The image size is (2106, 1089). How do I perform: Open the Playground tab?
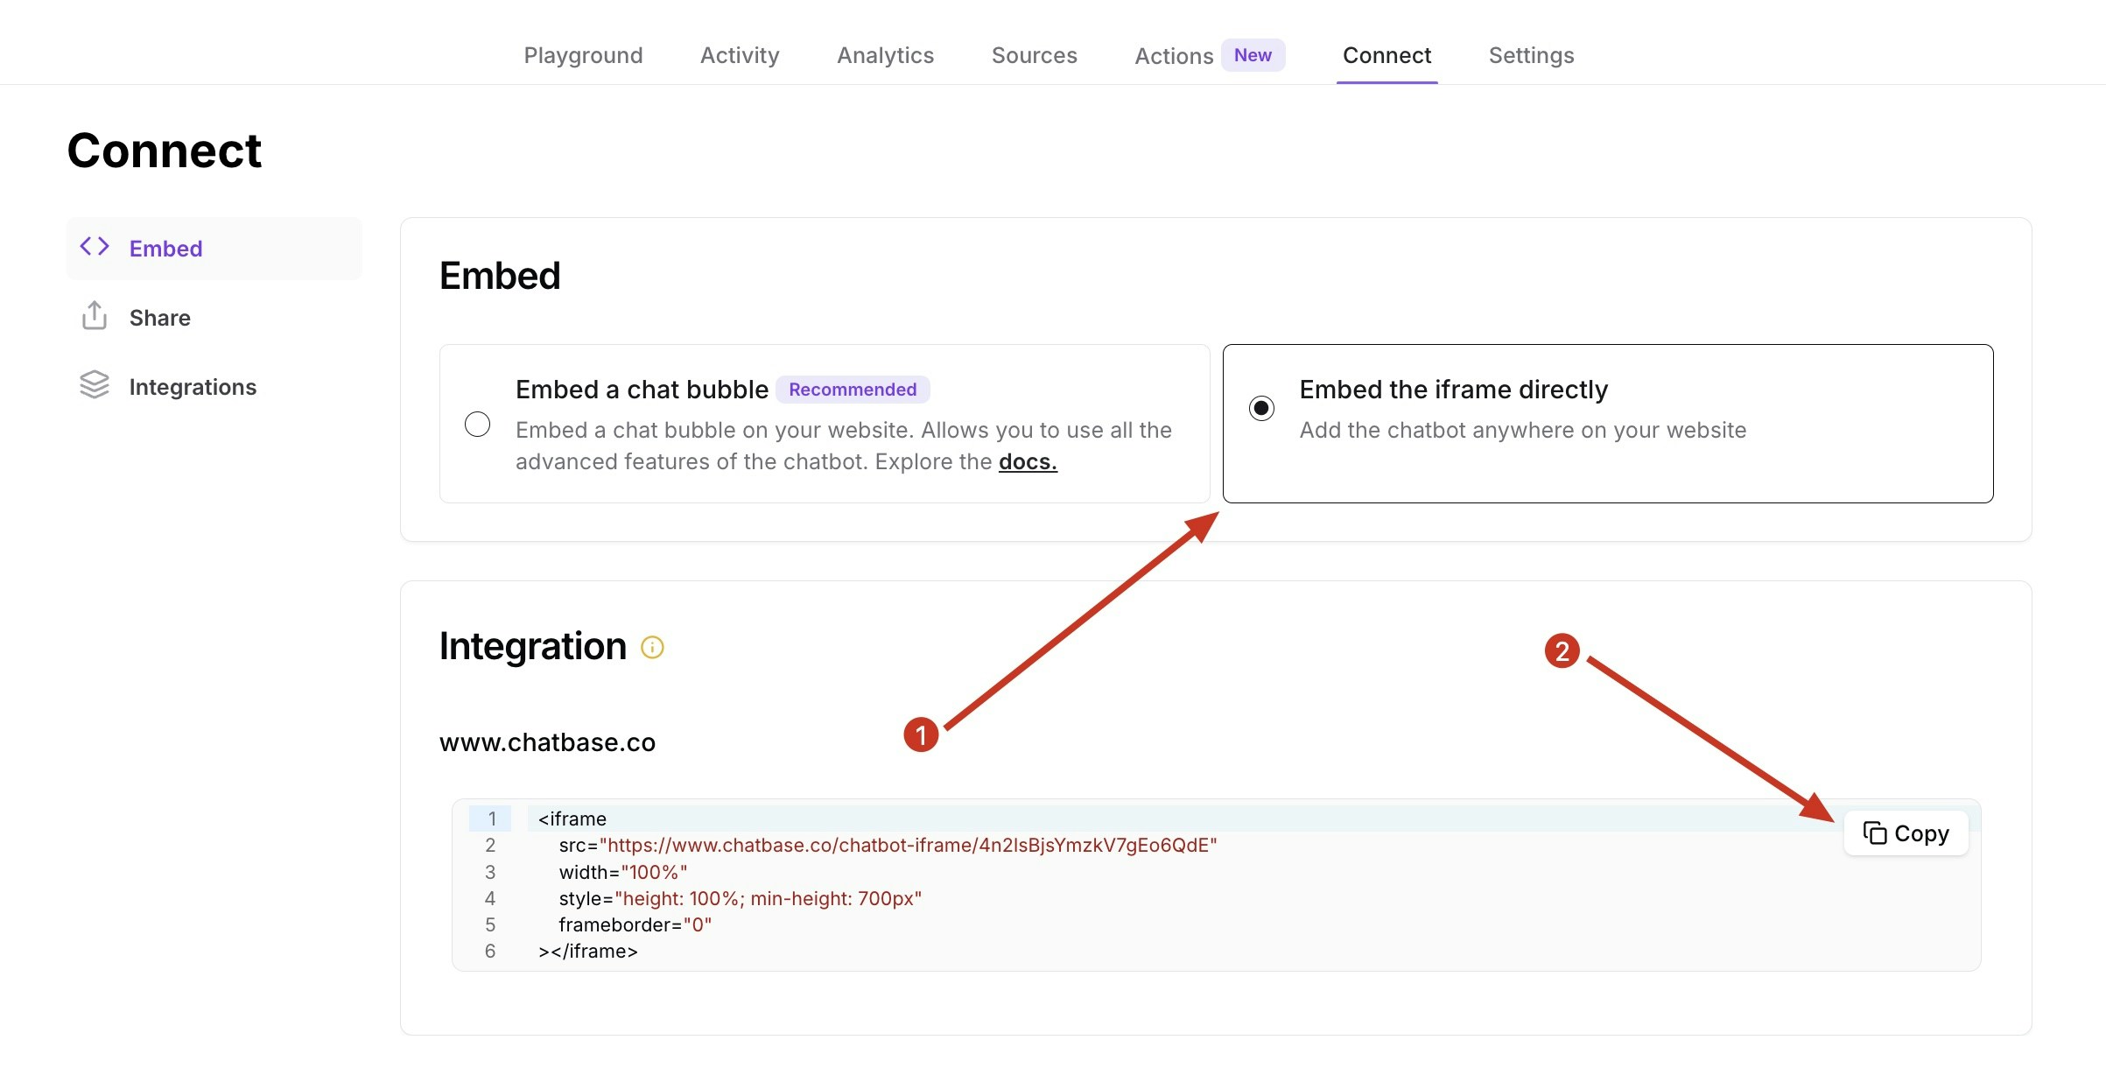583,55
